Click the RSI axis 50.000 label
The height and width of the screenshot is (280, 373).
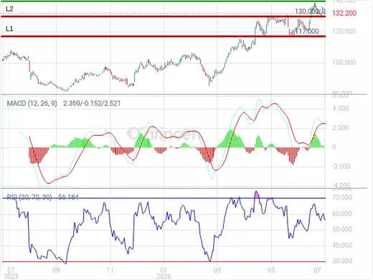coord(342,229)
